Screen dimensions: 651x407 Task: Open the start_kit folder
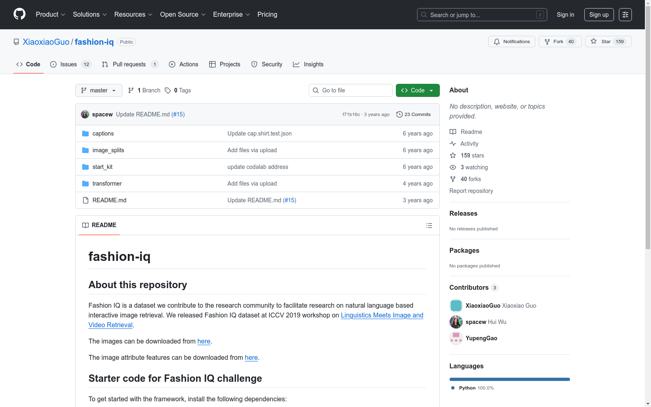[103, 167]
